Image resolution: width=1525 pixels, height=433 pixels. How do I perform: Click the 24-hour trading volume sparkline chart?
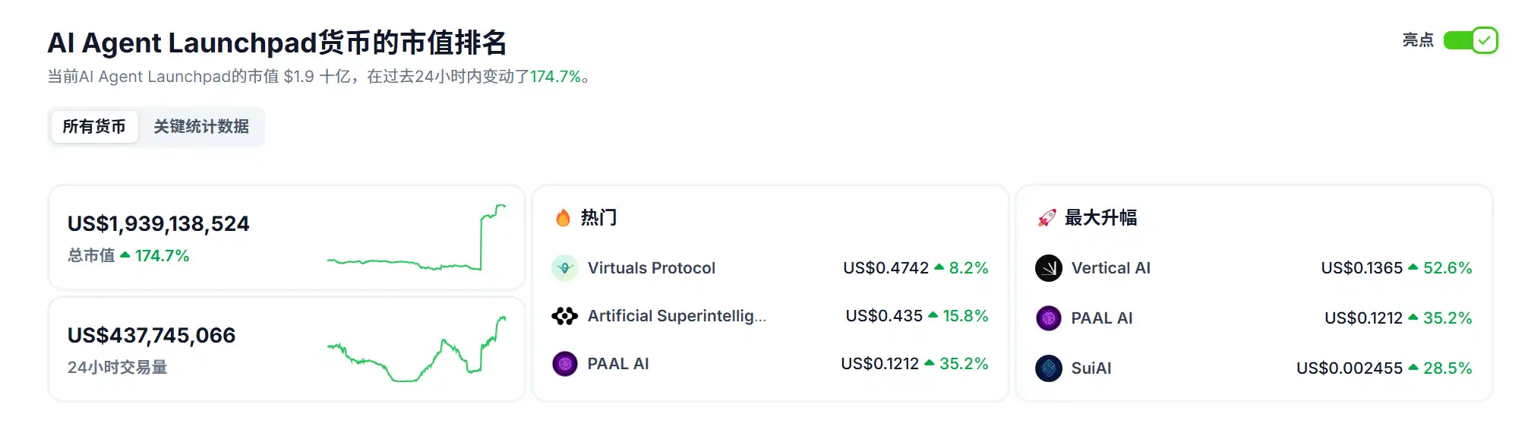click(x=416, y=349)
